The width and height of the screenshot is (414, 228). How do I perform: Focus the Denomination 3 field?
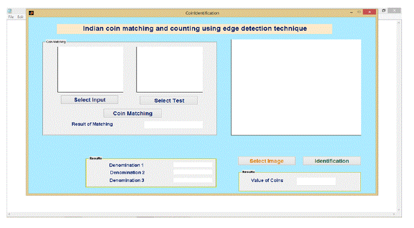coord(192,180)
